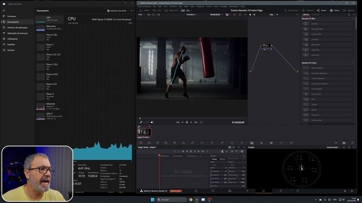Open the Motion Effects palette
This screenshot has height=203, width=362.
point(183,143)
